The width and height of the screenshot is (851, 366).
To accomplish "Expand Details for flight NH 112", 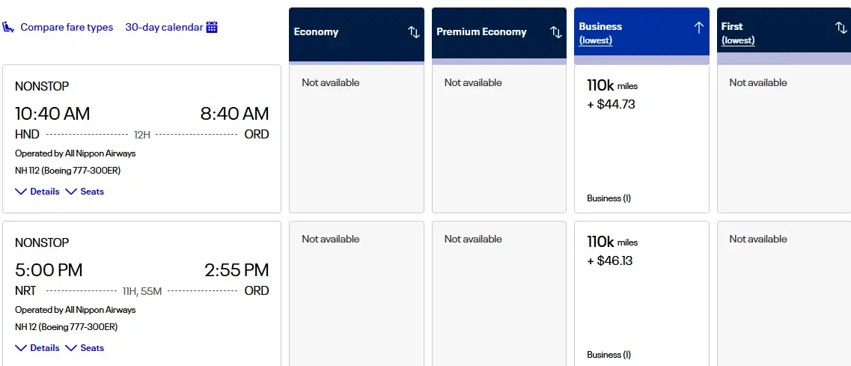I will tap(37, 192).
